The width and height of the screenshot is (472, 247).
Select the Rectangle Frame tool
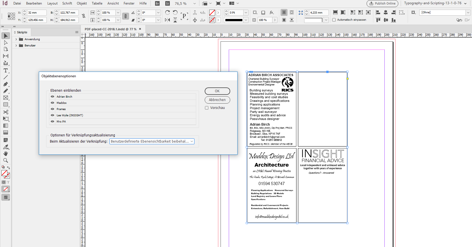coord(6,98)
